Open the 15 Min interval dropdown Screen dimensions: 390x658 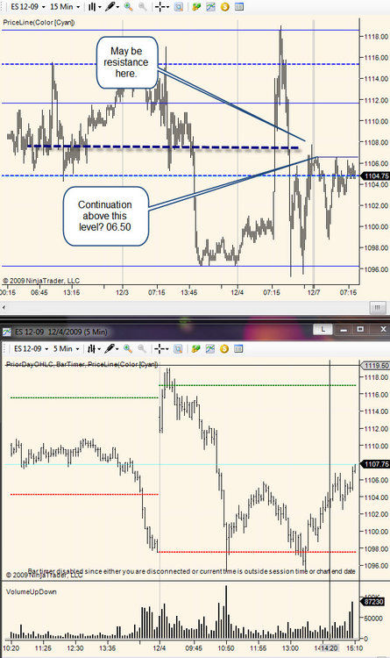pyautogui.click(x=65, y=7)
